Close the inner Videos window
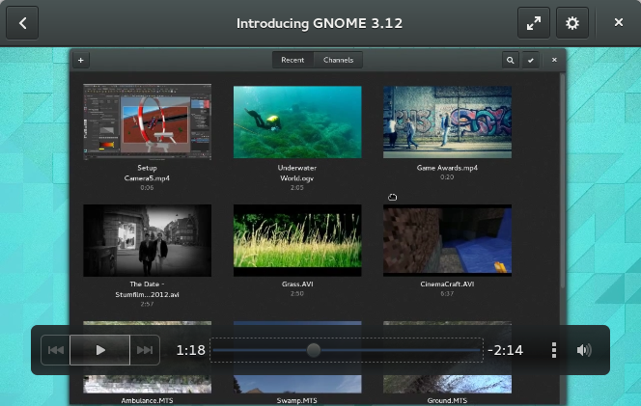This screenshot has width=641, height=406. pyautogui.click(x=554, y=60)
